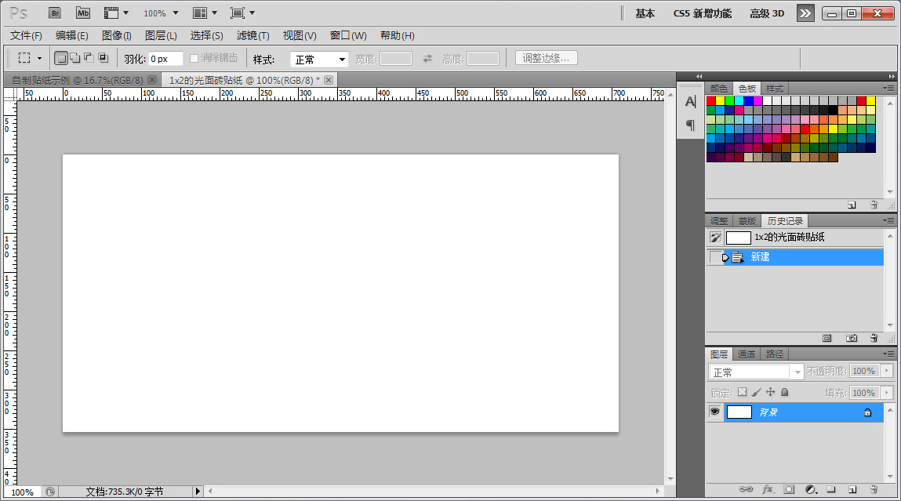901x501 pixels.
Task: Select the add to selection mode icon
Action: coord(74,58)
